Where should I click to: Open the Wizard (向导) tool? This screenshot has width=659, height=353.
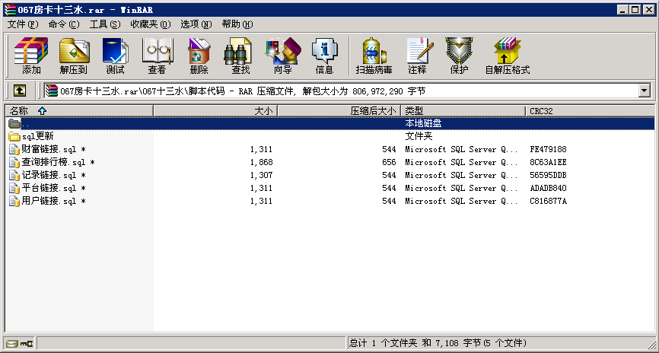(282, 56)
